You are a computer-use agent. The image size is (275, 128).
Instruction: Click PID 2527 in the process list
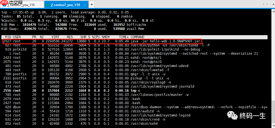coord(7,41)
